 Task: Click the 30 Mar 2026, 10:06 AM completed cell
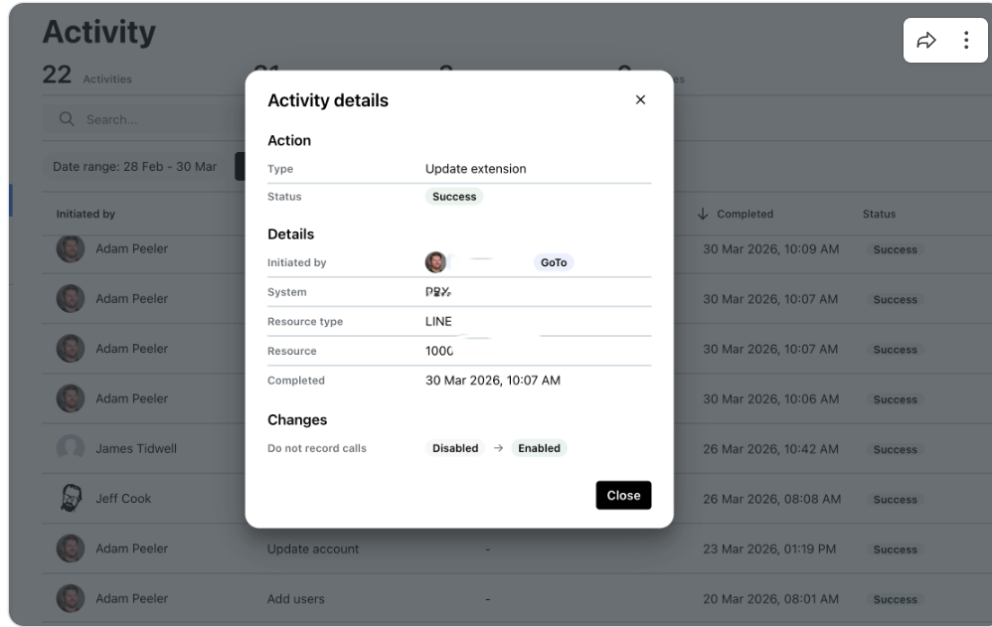point(770,399)
